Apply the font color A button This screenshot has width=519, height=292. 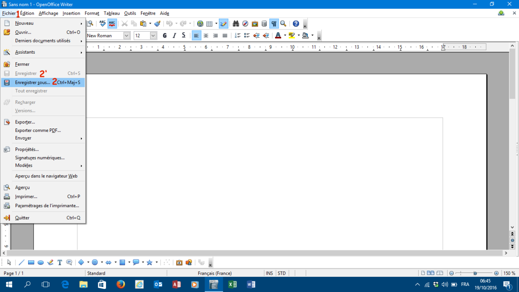point(278,35)
